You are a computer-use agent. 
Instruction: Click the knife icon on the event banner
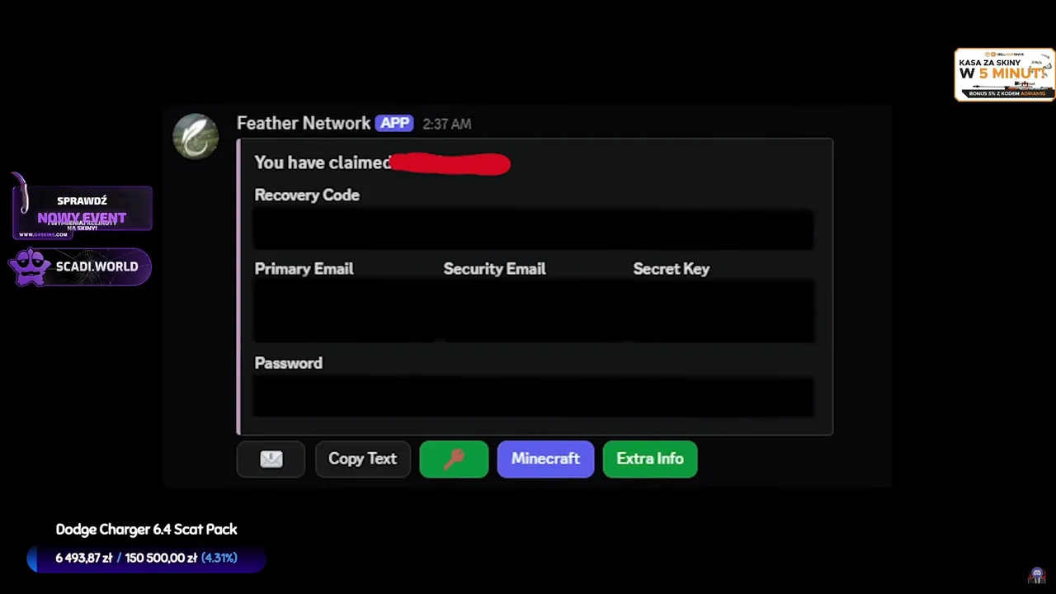23,194
